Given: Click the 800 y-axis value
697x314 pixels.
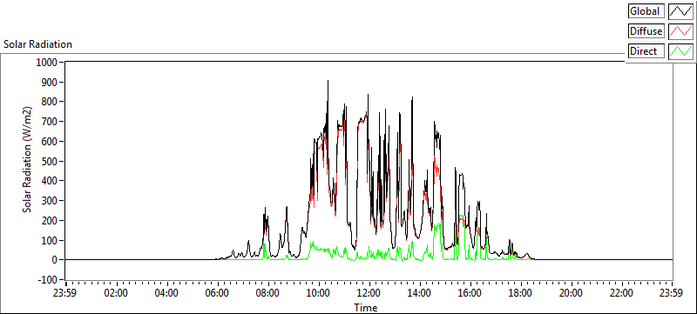Looking at the screenshot, I should coord(51,102).
